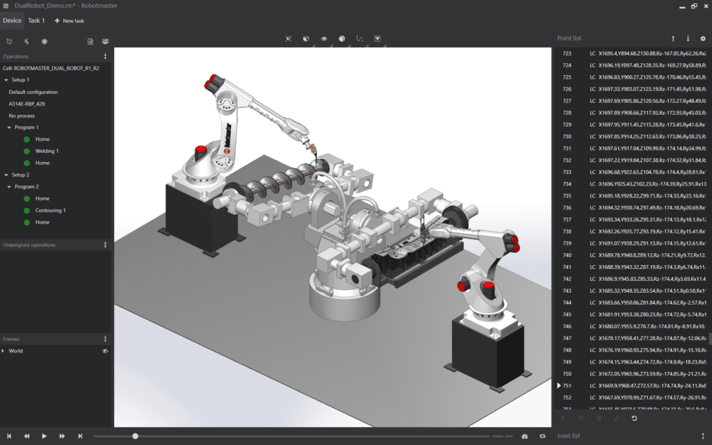Open Point list settings gear
Screen dimensions: 712x445
click(703, 39)
